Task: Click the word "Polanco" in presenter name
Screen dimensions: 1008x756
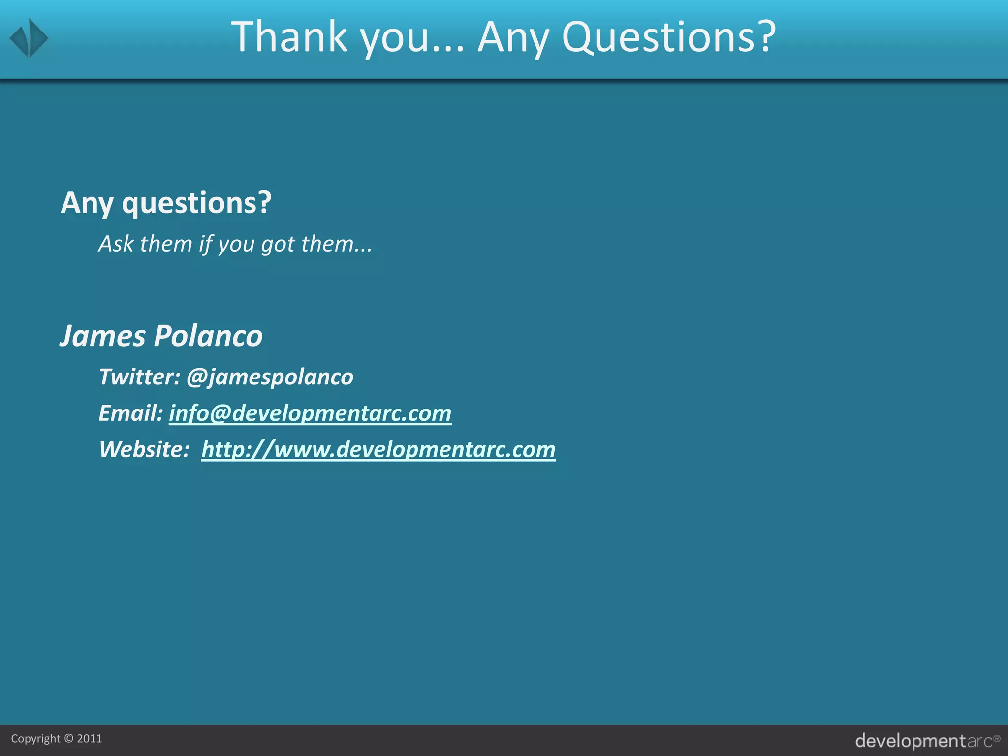Action: click(x=208, y=336)
